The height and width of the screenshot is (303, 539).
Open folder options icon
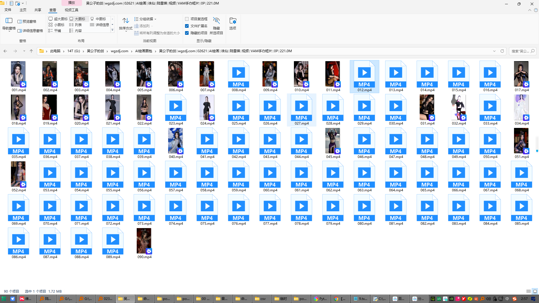point(232,21)
